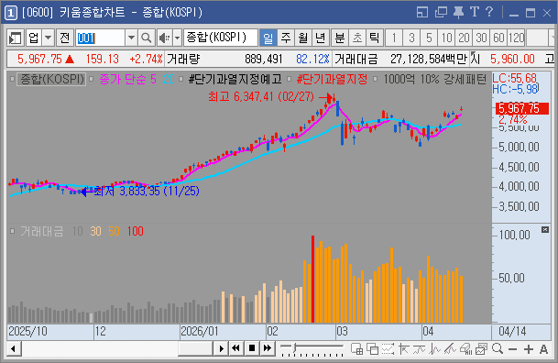Click the red up-arrow price change indicator
Screen dimensions: 558x363
click(x=70, y=59)
